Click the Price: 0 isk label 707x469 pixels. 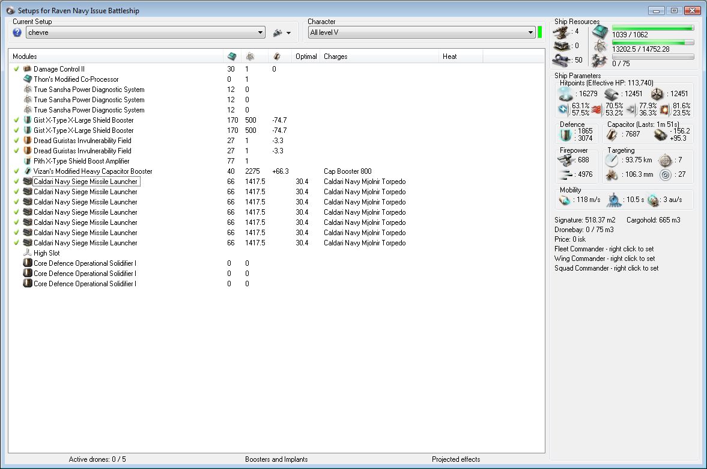tap(570, 239)
